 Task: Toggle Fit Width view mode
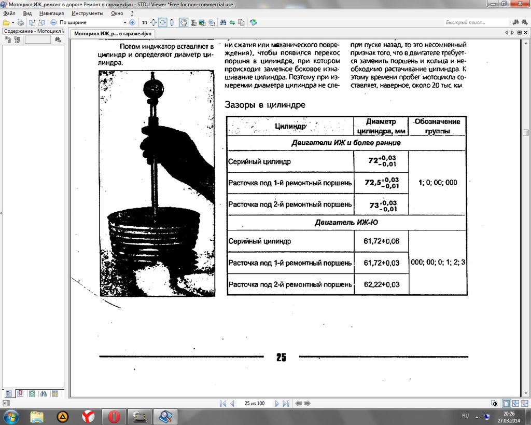pyautogui.click(x=162, y=22)
